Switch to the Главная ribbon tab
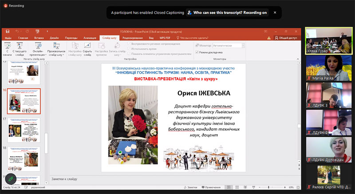This screenshot has width=355, height=194. coord(23,38)
